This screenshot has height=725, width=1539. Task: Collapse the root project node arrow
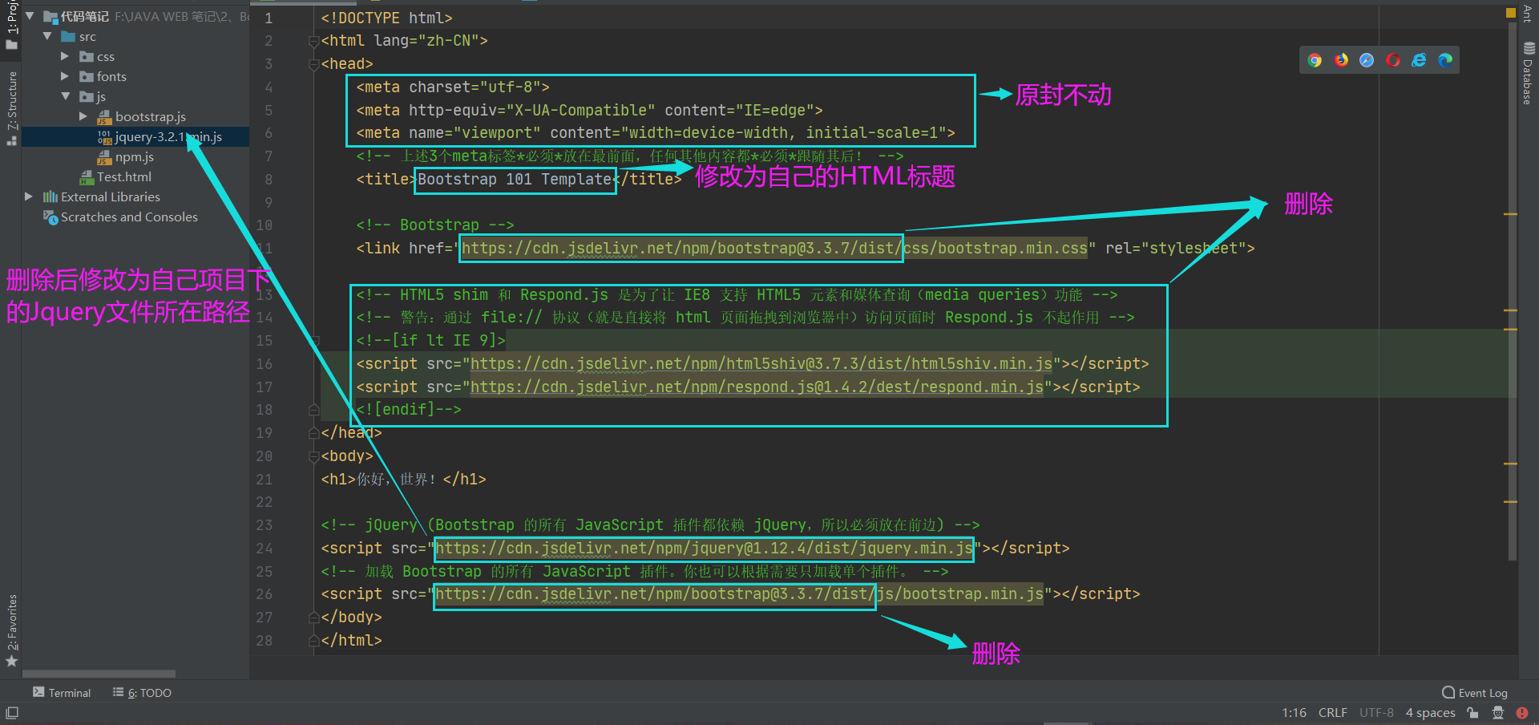pos(30,16)
